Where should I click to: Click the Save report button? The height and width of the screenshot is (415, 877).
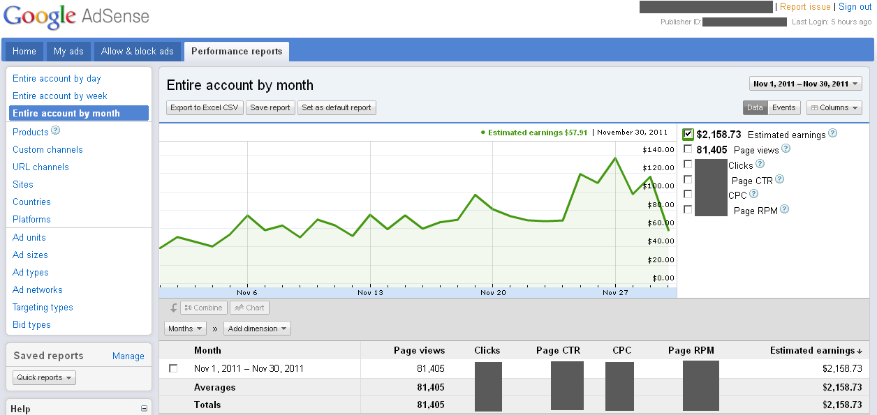click(270, 108)
